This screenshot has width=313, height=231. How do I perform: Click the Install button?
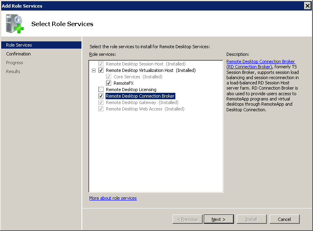tap(252, 219)
